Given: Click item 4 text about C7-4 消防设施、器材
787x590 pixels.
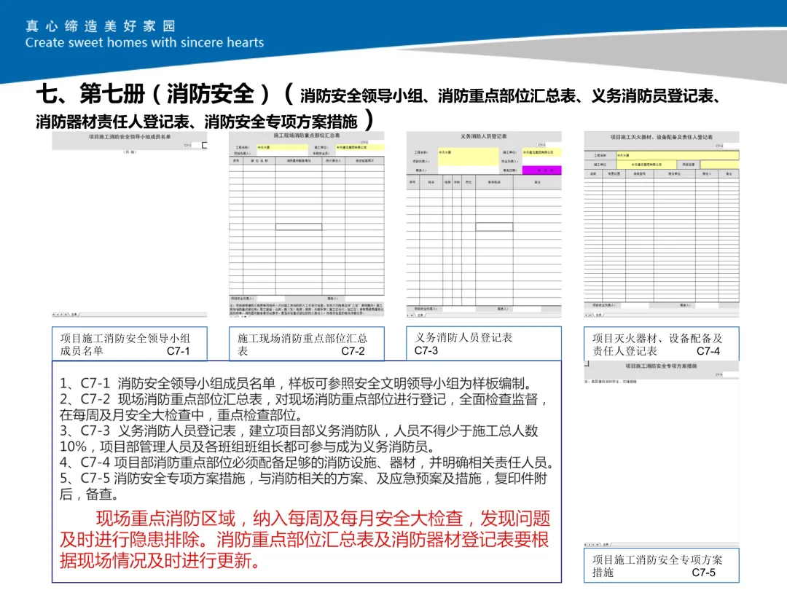Looking at the screenshot, I should tap(308, 462).
